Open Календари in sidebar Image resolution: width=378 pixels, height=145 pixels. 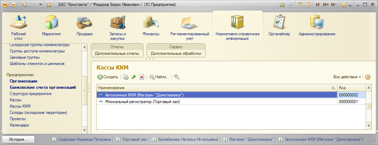click(20, 125)
